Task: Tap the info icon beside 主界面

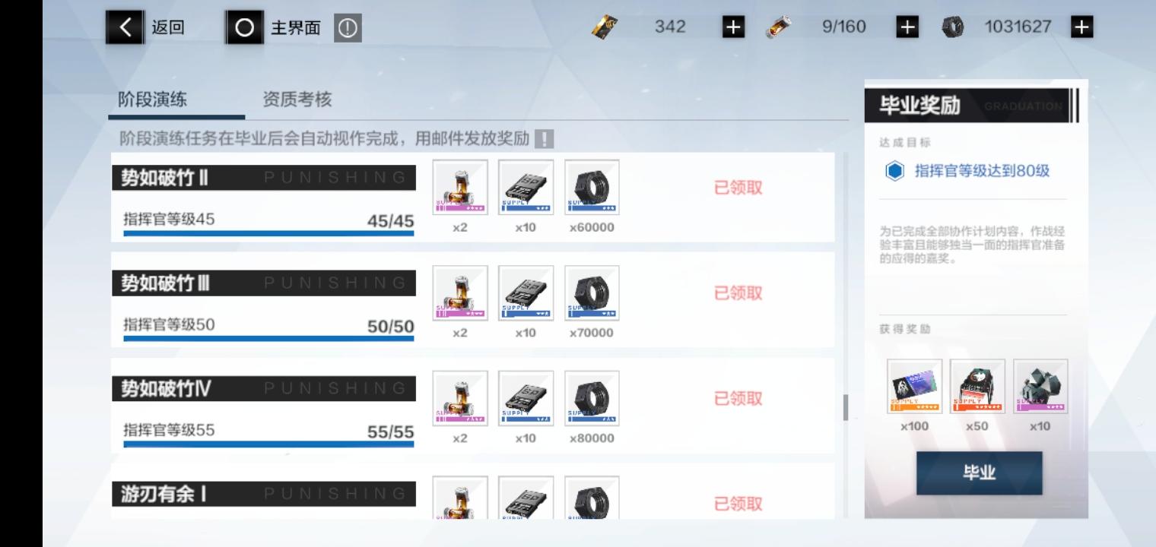Action: pos(347,29)
